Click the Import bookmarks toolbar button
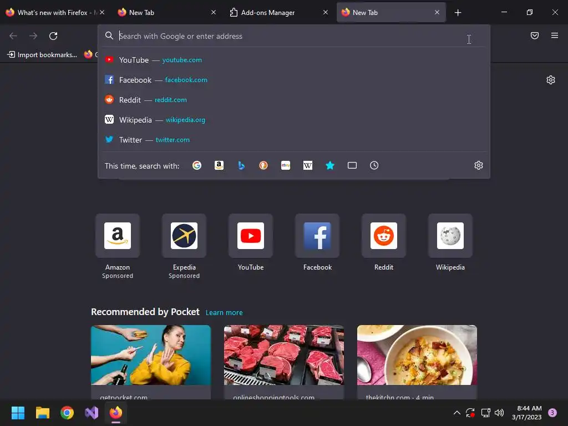 coord(42,55)
